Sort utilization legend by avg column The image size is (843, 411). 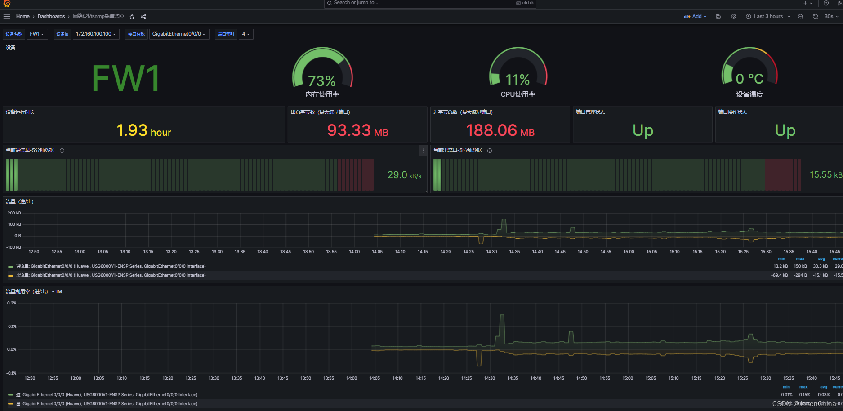coord(824,387)
